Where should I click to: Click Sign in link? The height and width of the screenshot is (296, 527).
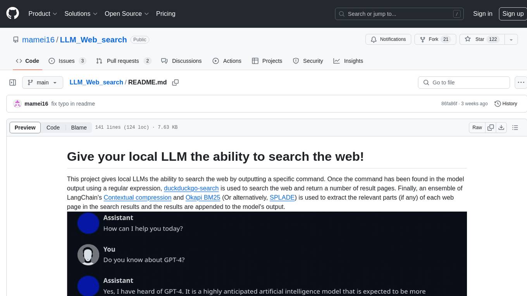482,14
